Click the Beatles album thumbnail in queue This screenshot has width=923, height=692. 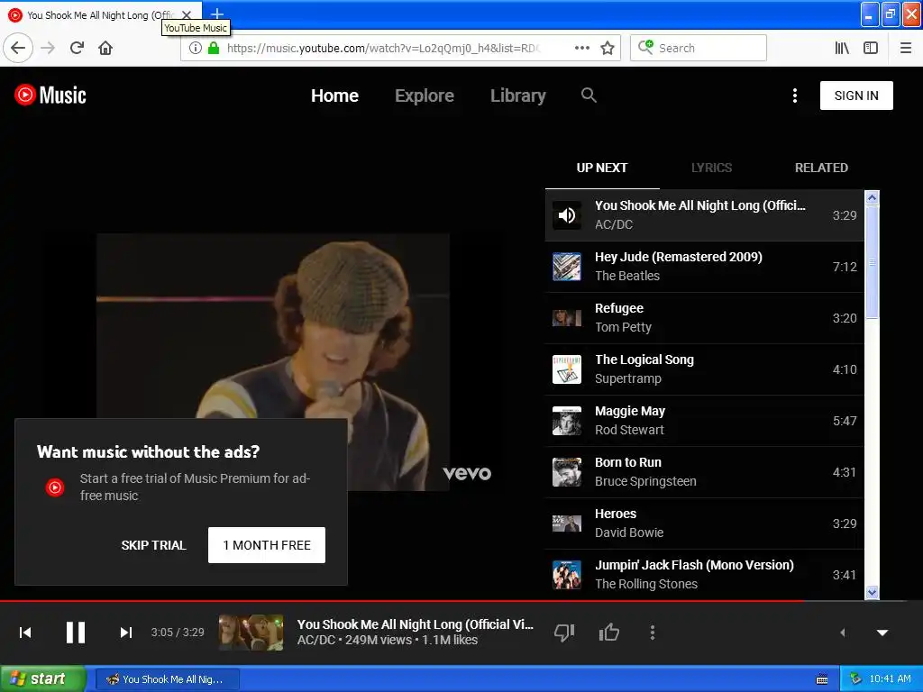(x=567, y=267)
